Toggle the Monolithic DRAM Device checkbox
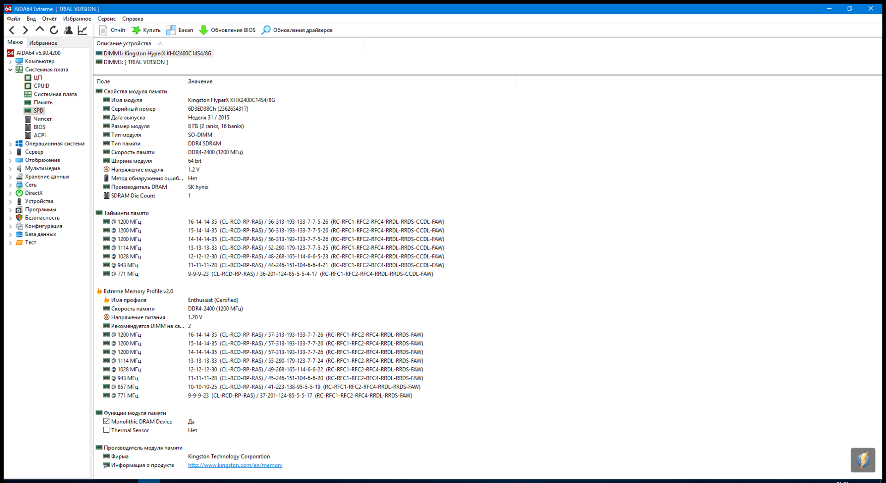The image size is (886, 483). click(x=107, y=422)
